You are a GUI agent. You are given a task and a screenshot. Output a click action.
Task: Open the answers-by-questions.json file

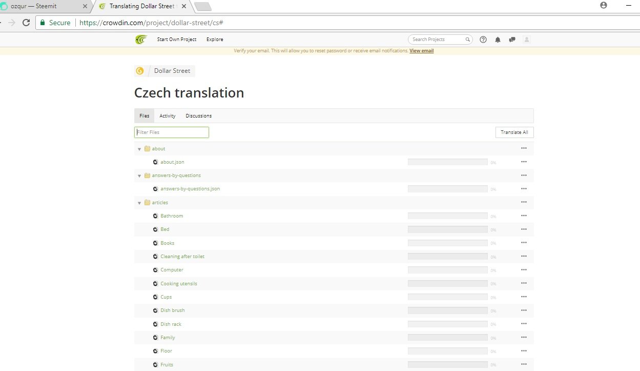pyautogui.click(x=190, y=189)
